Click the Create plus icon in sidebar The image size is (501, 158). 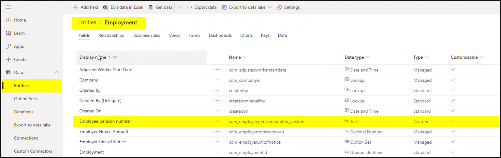coord(9,59)
